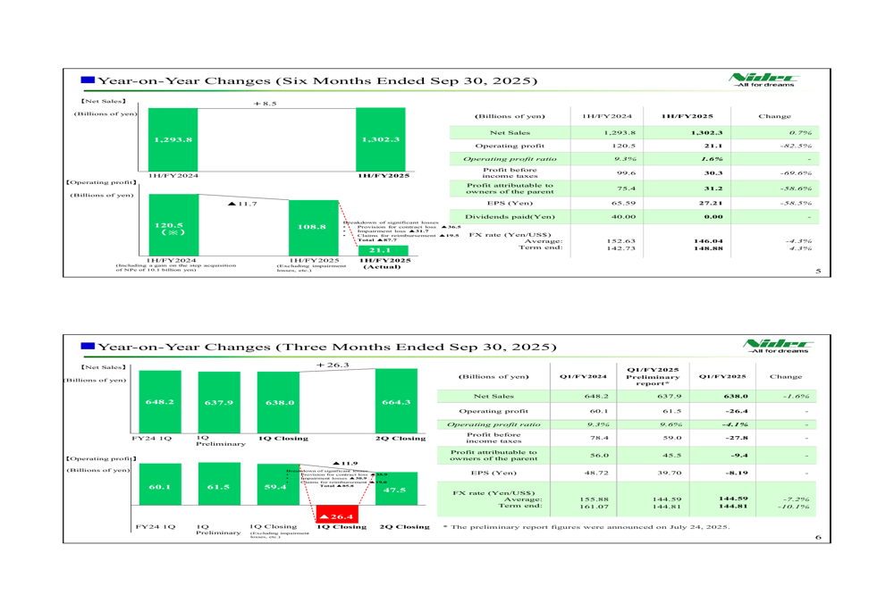Image resolution: width=894 pixels, height=612 pixels.
Task: Select blue square bullet beside Six Months title
Action: [x=87, y=80]
